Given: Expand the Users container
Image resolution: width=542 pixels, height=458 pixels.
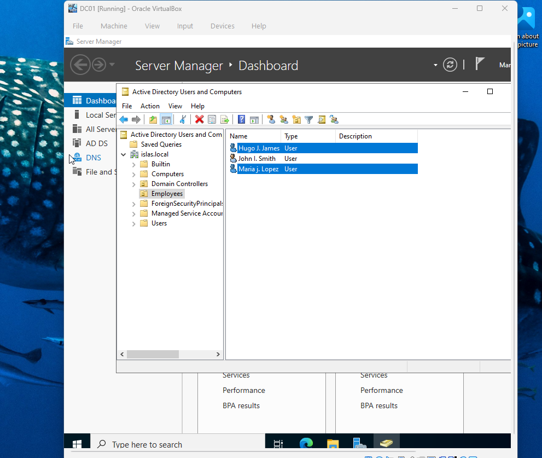Looking at the screenshot, I should [x=134, y=224].
